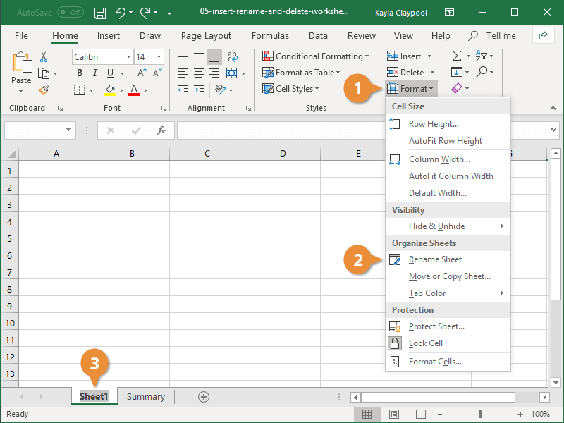
Task: Increase font size
Action: (x=142, y=73)
